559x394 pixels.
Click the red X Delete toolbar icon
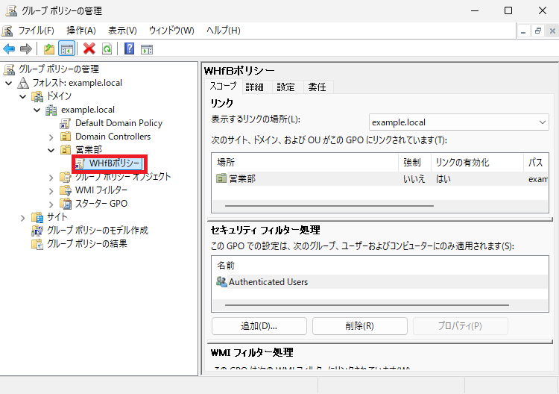(89, 49)
